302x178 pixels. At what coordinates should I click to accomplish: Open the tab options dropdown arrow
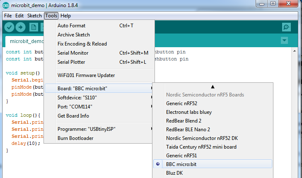(284, 41)
